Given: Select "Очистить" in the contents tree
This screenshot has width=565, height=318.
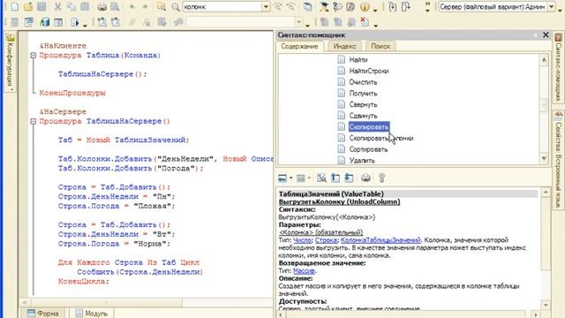Looking at the screenshot, I should (363, 82).
